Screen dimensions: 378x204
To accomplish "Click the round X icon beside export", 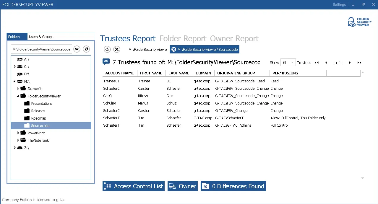I will (117, 49).
